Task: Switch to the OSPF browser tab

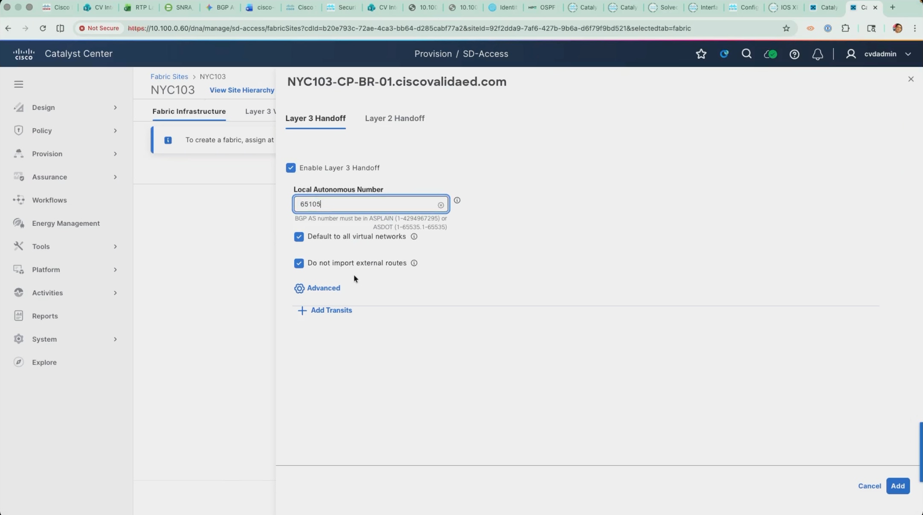Action: point(543,7)
